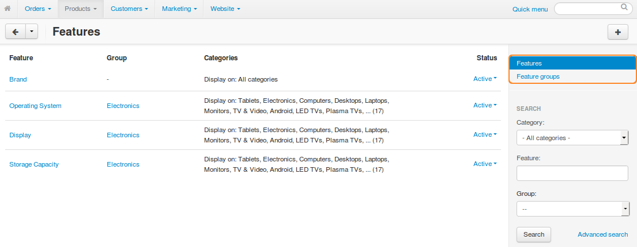Open the Website menu
637x247 pixels.
click(225, 9)
